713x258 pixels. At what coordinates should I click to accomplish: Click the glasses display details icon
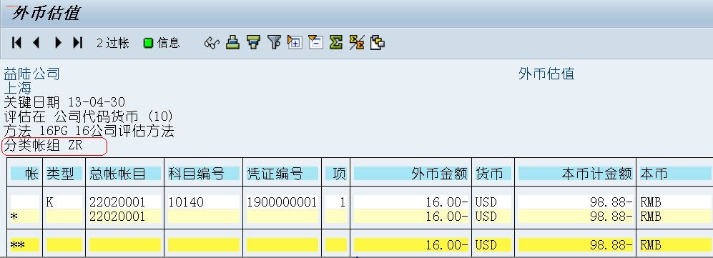[212, 43]
